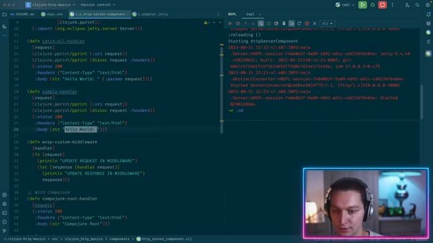The image size is (433, 243).
Task: Click the compojure-root-handler function name
Action: pyautogui.click(x=70, y=198)
